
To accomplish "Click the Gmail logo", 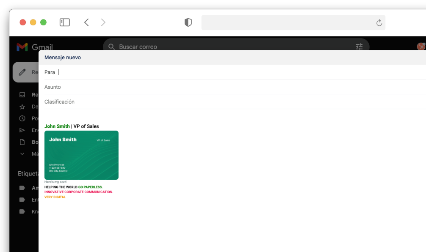I will [x=22, y=47].
